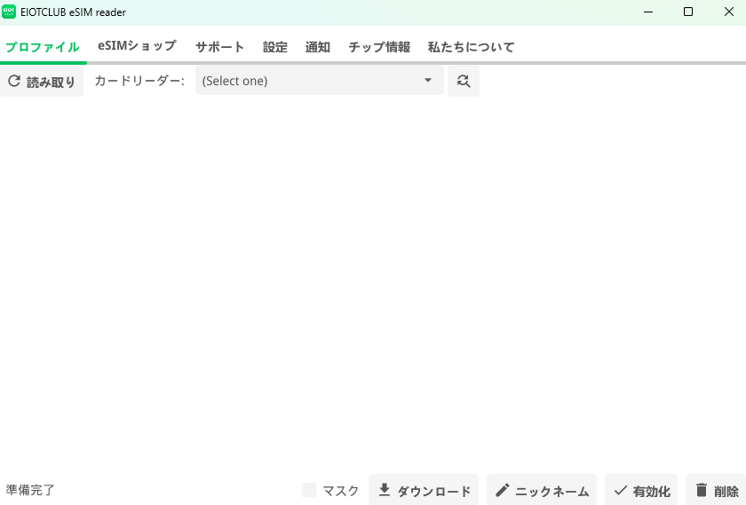Click the 削除 trash button
Screen dimensions: 746x505
(x=716, y=490)
